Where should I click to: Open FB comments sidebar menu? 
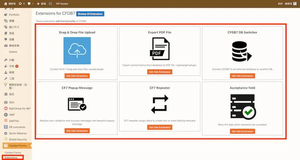(x=17, y=127)
